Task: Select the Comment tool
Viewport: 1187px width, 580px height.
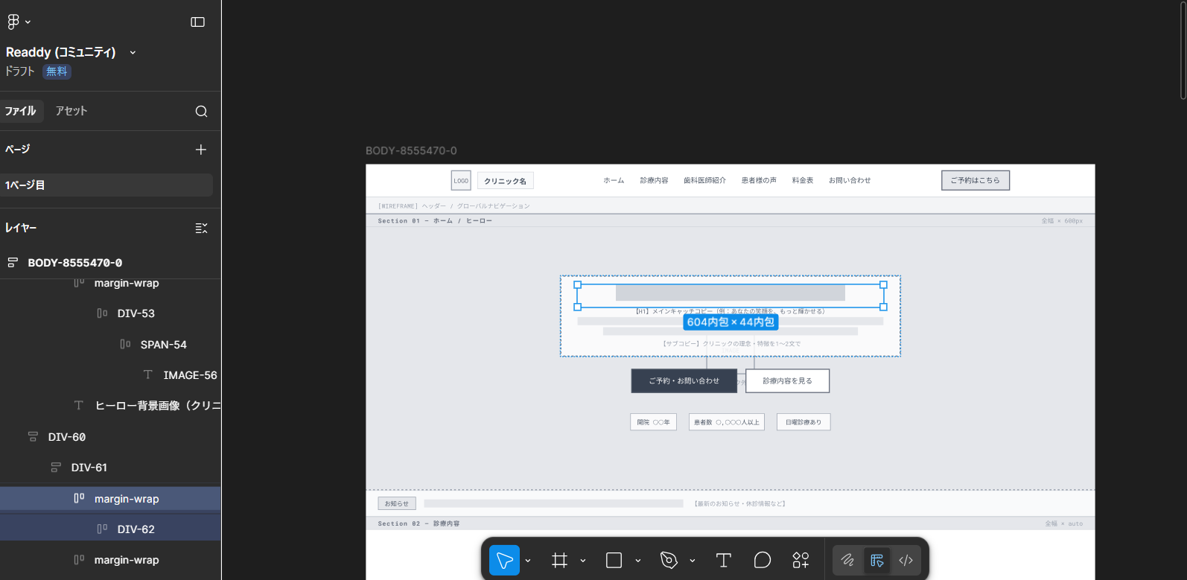Action: click(762, 560)
